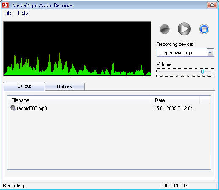Click the elapsed time 00:00:15.07 in status bar

[x=176, y=186]
